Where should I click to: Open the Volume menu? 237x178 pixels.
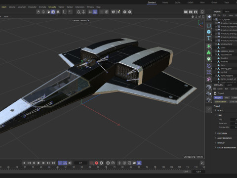click(x=12, y=7)
